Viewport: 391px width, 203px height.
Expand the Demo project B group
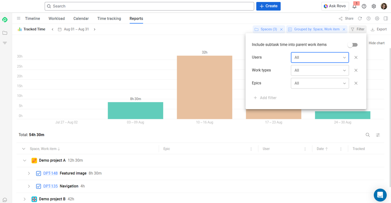tap(24, 199)
